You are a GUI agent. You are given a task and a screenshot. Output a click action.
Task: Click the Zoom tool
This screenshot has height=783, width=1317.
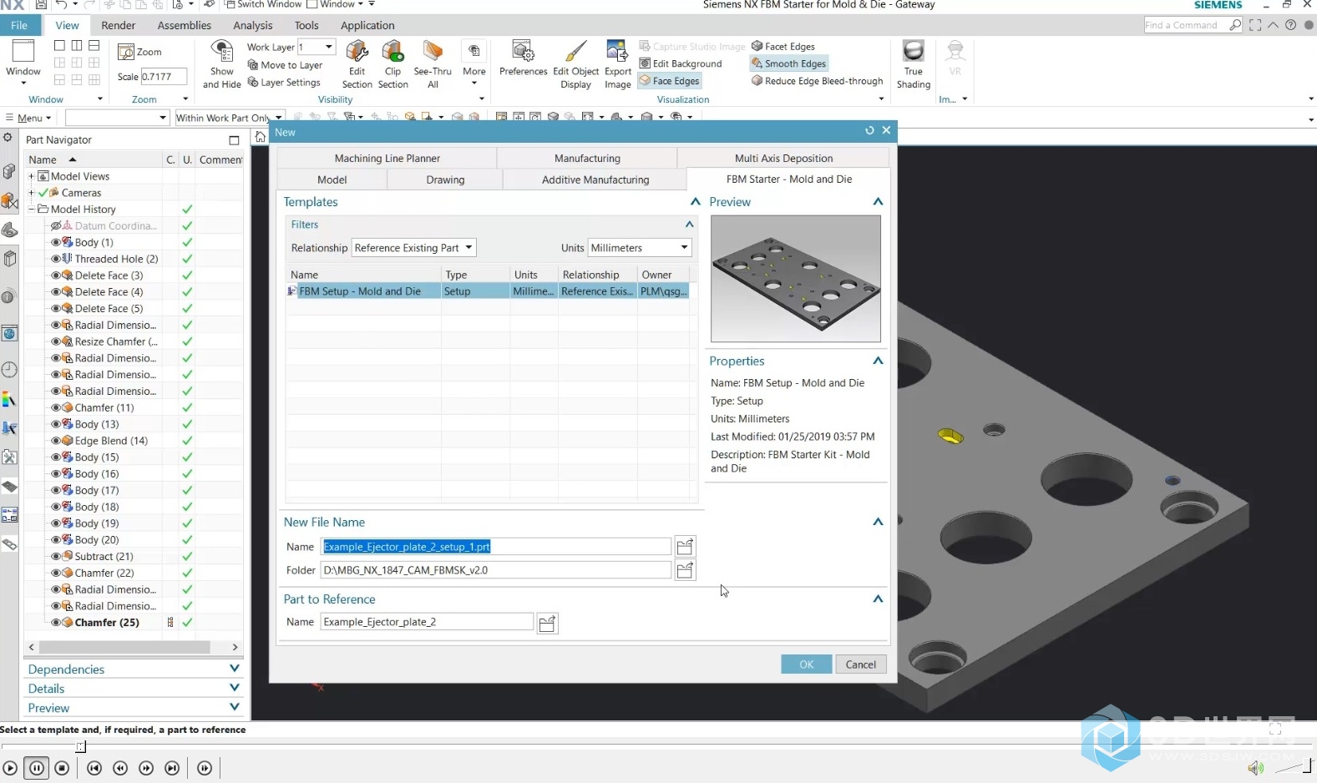[x=140, y=52]
